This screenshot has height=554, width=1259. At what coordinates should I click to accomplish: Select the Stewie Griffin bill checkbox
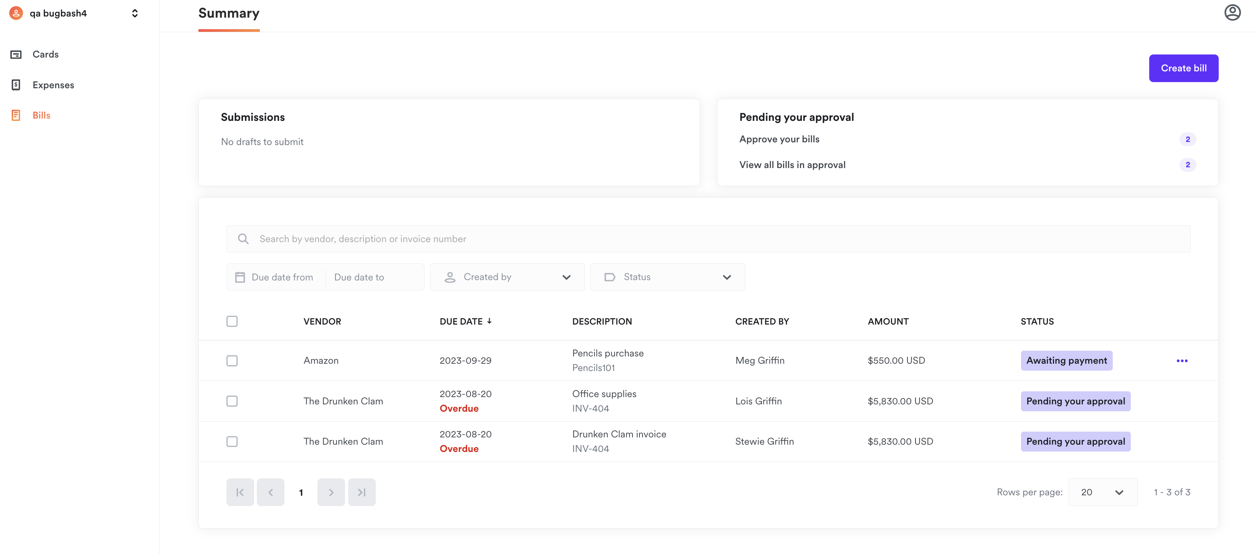[x=232, y=441]
